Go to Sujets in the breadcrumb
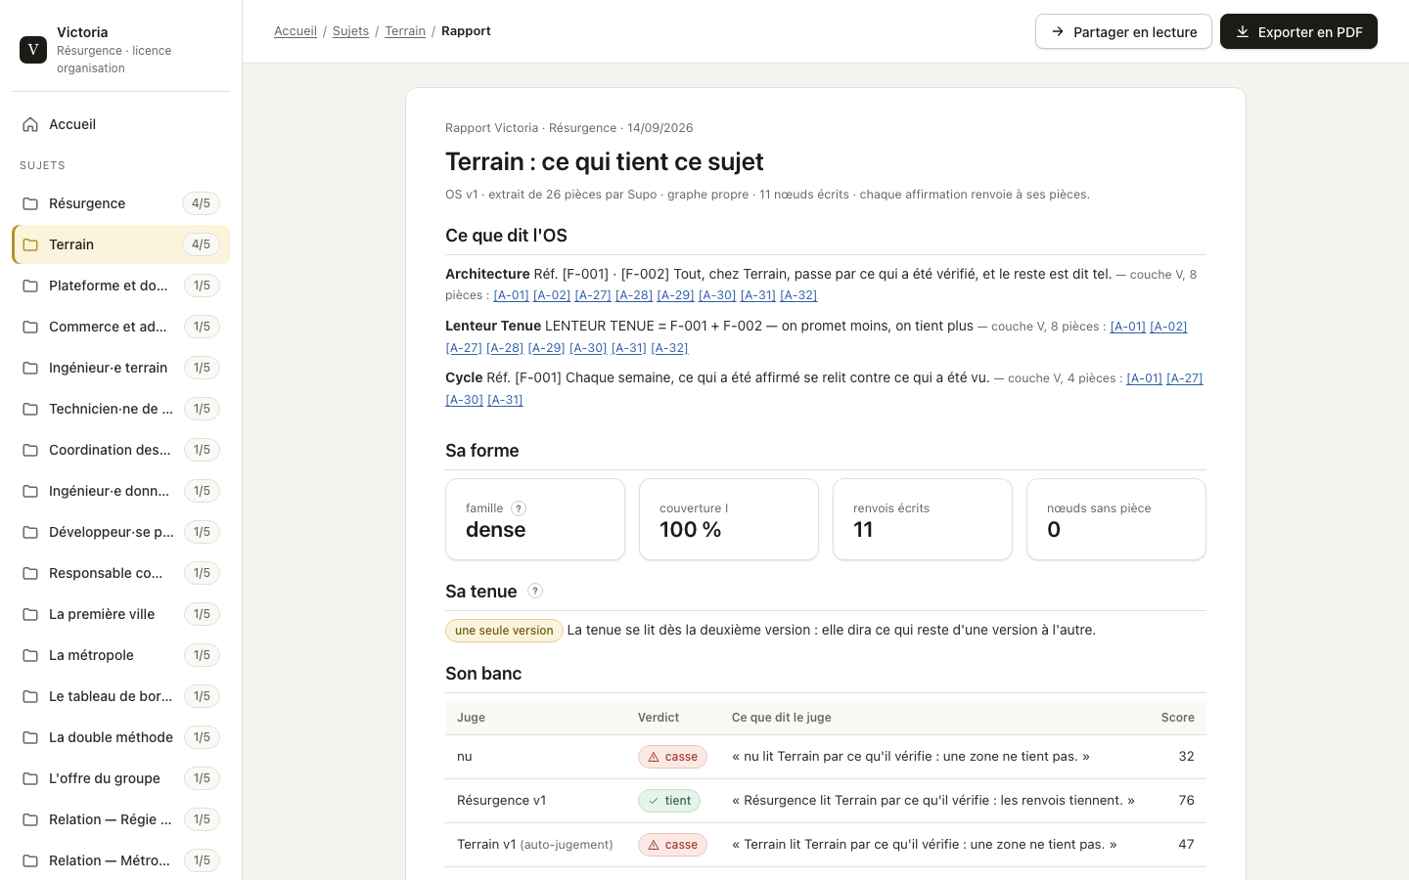1409x880 pixels. pyautogui.click(x=350, y=31)
